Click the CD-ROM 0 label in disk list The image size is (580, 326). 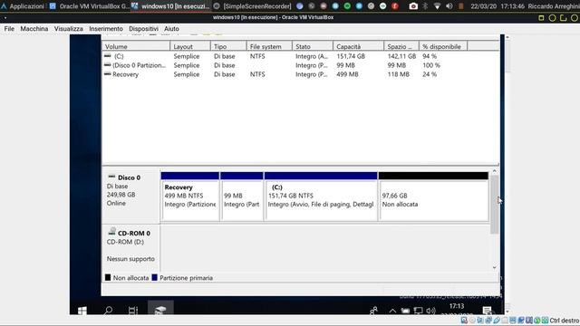pos(133,234)
